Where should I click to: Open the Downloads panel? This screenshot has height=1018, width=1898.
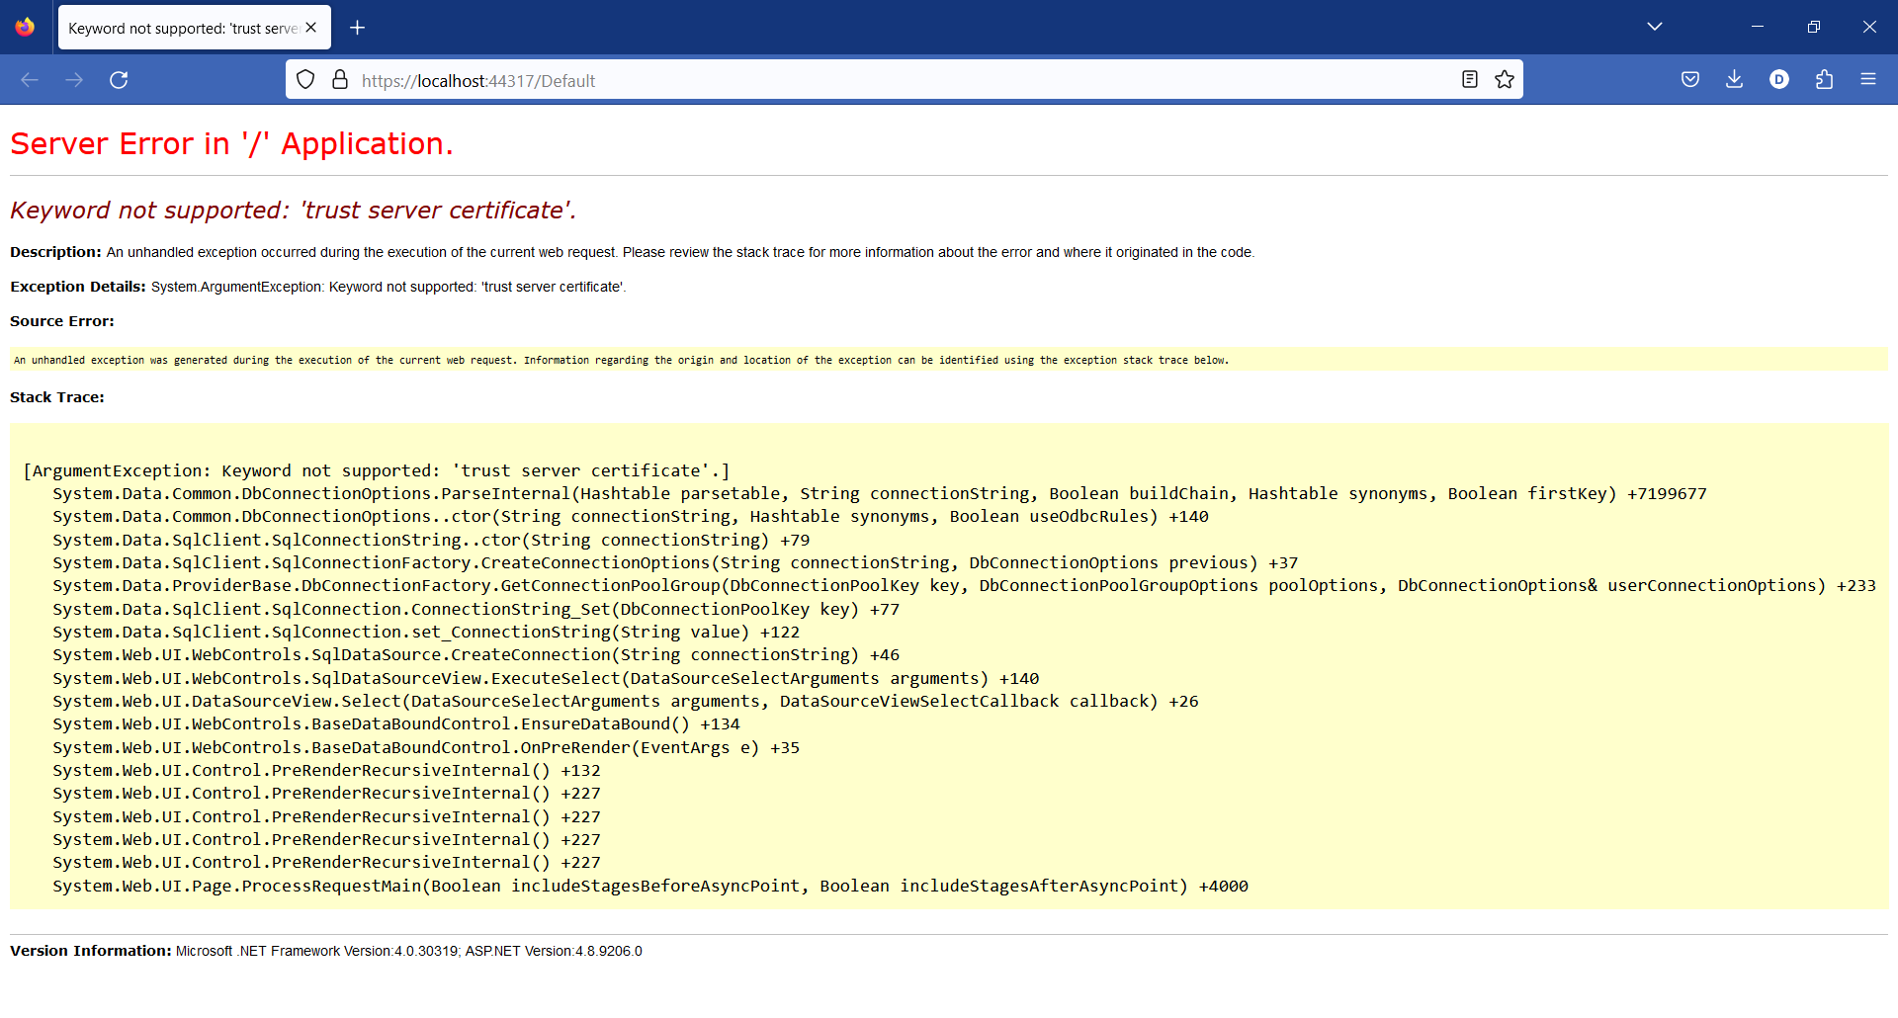point(1734,80)
